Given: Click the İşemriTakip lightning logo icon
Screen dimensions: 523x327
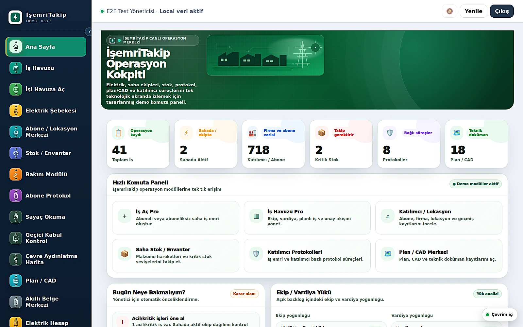Looking at the screenshot, I should pyautogui.click(x=15, y=17).
